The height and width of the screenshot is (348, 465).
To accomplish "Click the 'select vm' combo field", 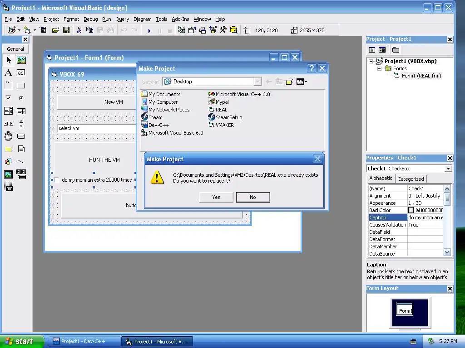I will coord(97,128).
